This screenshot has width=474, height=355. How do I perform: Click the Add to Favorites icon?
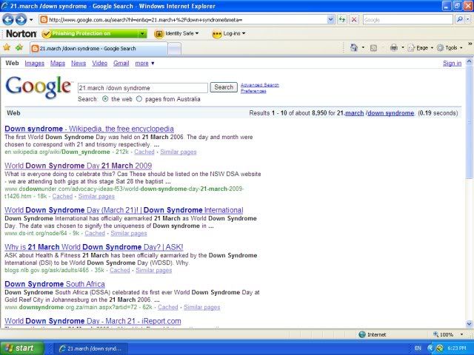[x=19, y=47]
